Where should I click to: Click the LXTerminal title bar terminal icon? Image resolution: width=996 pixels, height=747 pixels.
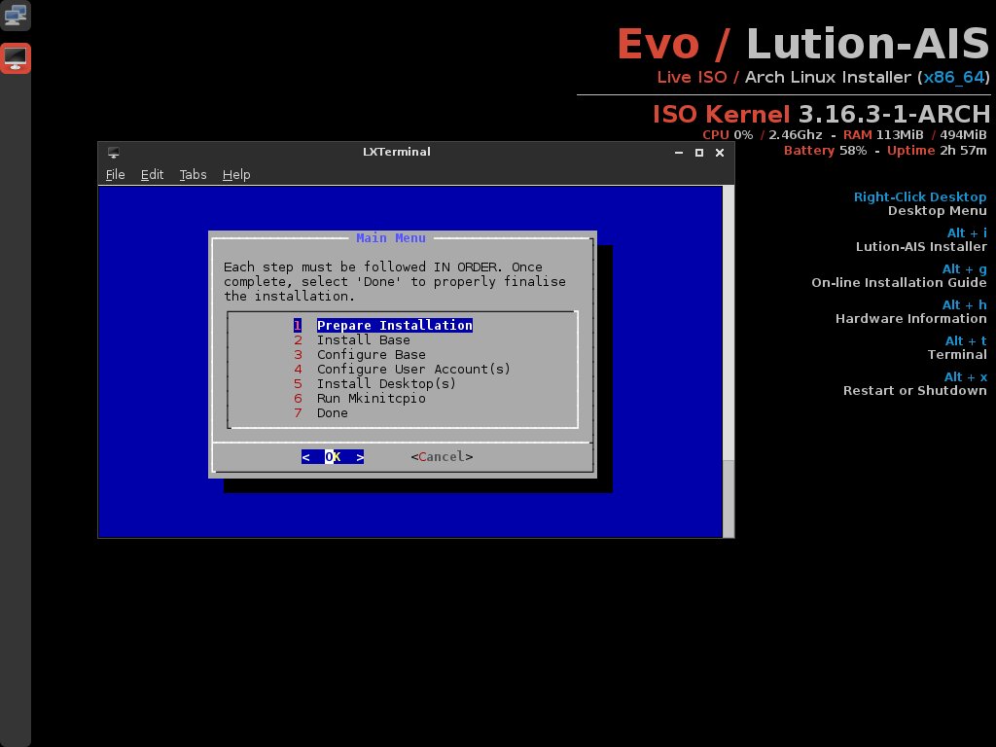pyautogui.click(x=114, y=153)
